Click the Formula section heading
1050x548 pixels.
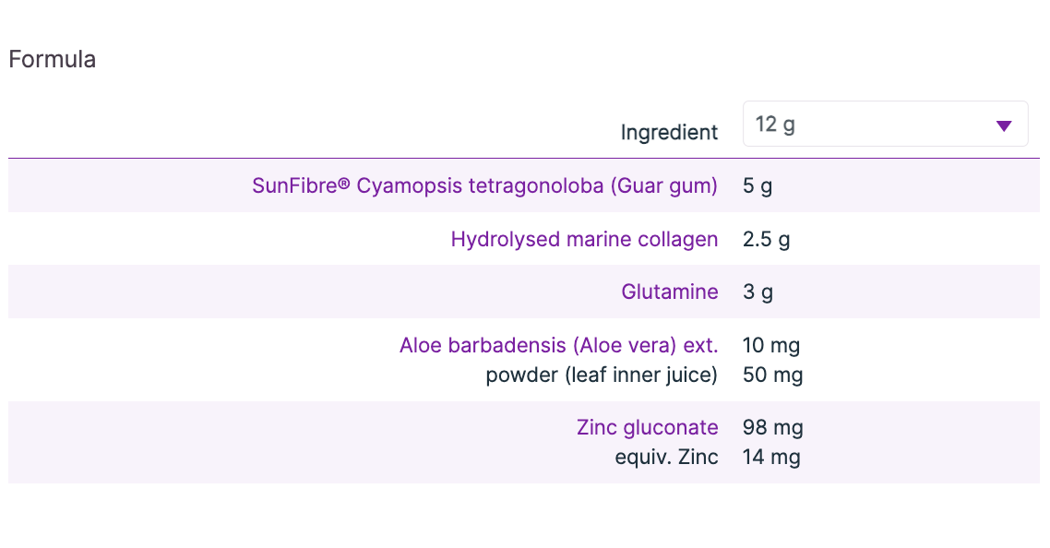tap(52, 60)
